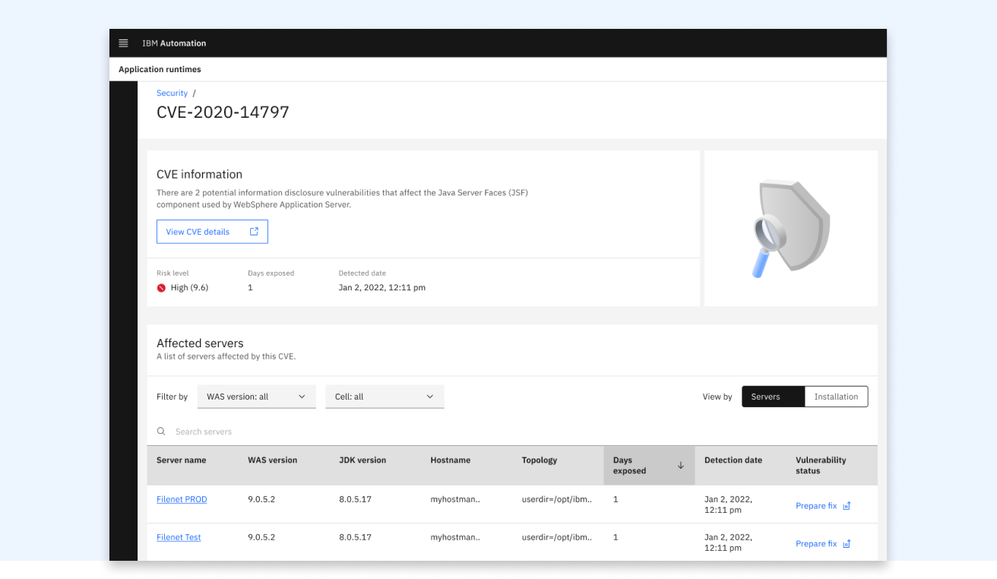Screen dimensions: 997x579
Task: Click the Prepare fix icon for Filenet PROD
Action: (x=847, y=506)
